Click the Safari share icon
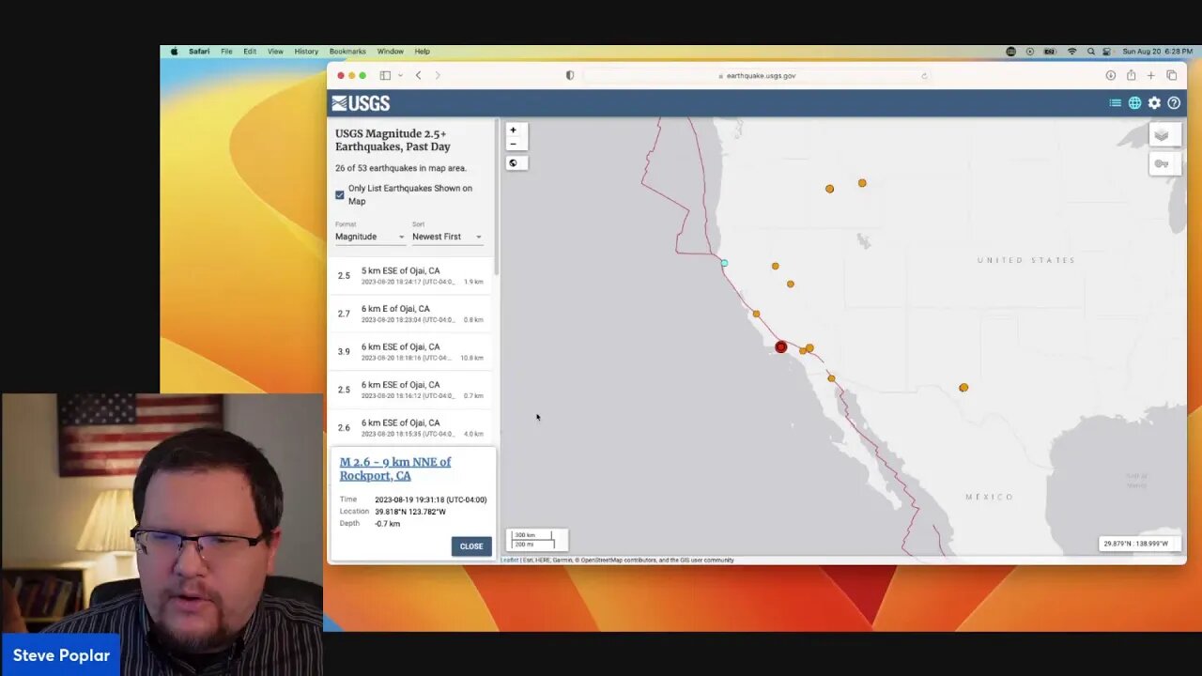This screenshot has height=676, width=1202. [1131, 75]
